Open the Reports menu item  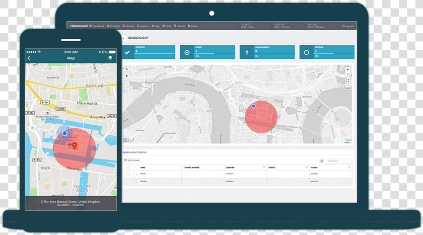click(x=143, y=26)
